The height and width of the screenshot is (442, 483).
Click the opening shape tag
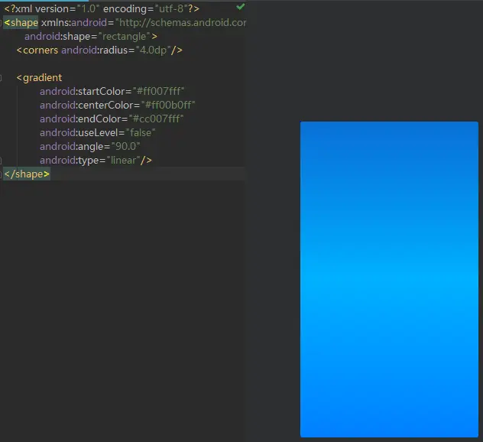click(x=21, y=22)
